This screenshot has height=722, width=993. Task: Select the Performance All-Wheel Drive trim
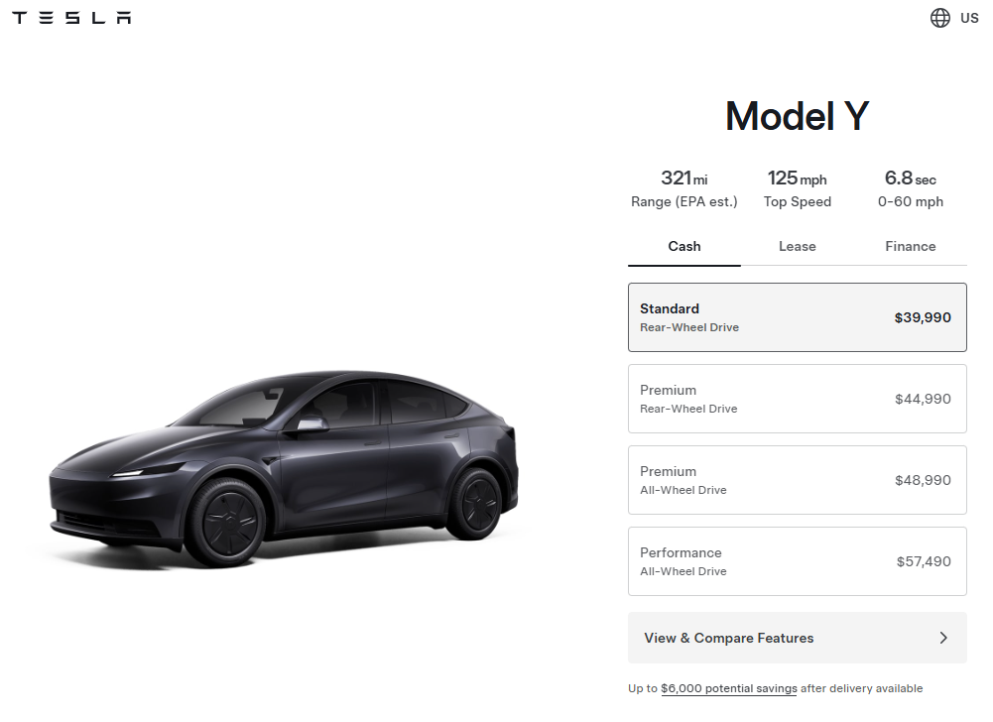(x=798, y=561)
